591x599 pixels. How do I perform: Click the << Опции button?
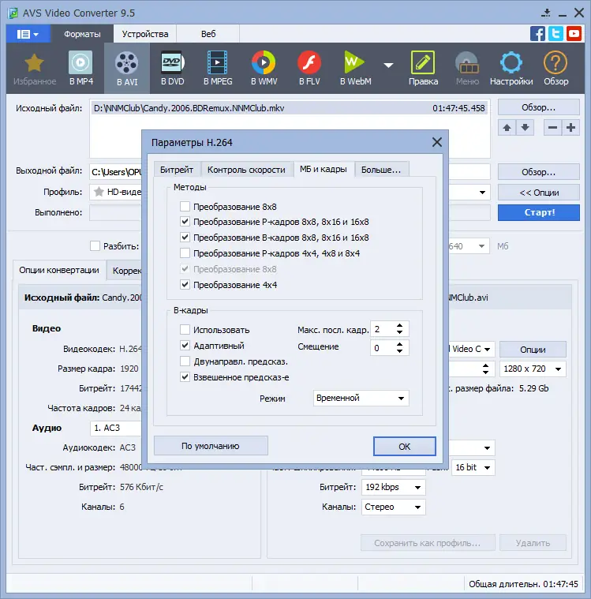coord(539,193)
